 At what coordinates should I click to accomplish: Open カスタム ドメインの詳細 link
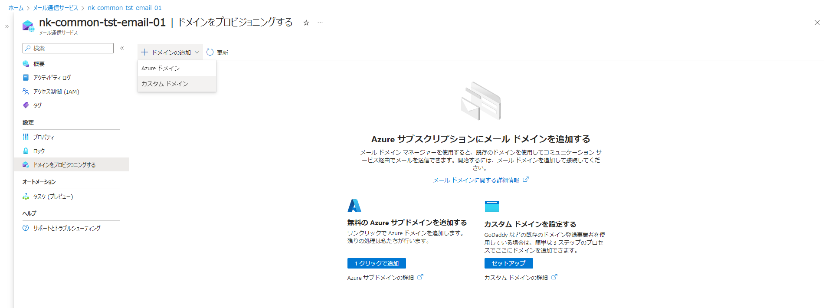point(516,278)
